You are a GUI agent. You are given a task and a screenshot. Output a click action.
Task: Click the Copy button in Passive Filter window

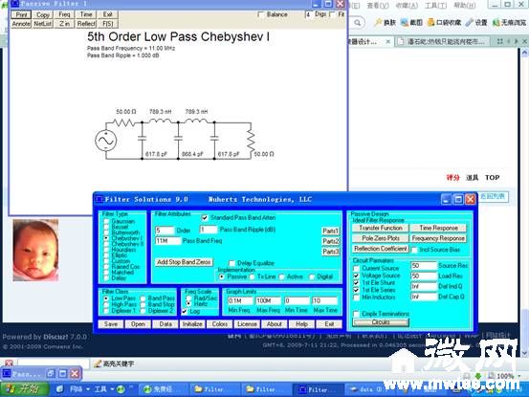click(x=42, y=15)
